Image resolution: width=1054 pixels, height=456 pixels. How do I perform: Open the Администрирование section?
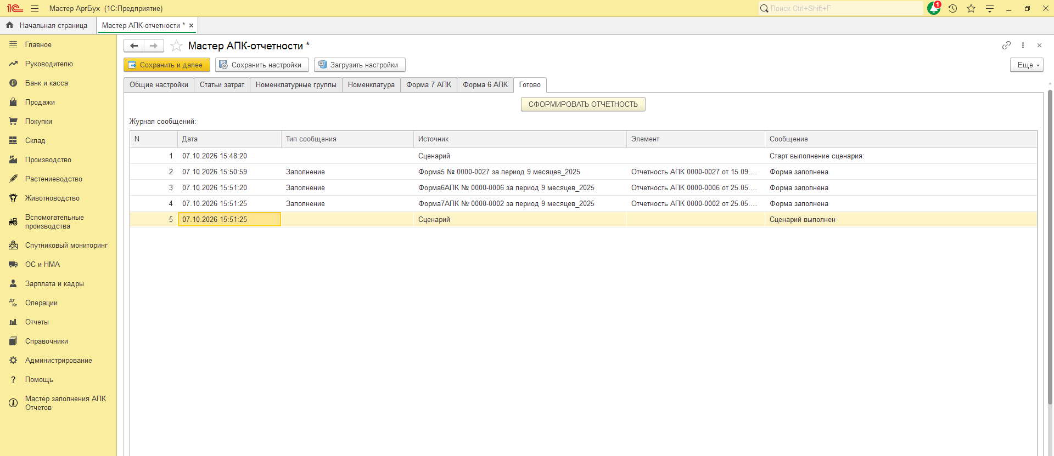(x=58, y=361)
